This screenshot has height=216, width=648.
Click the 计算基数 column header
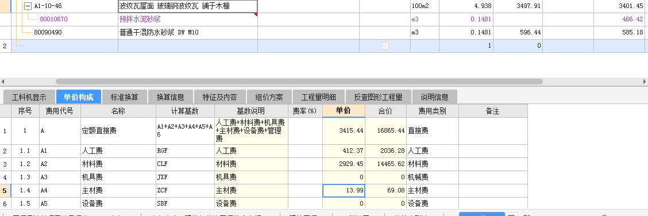click(x=185, y=111)
